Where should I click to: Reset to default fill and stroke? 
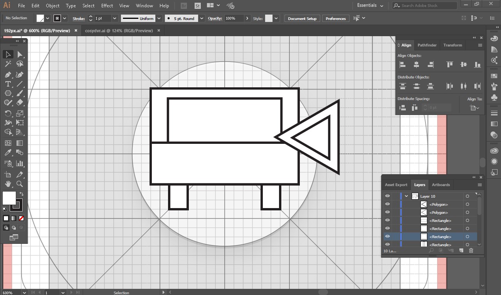[x=5, y=209]
